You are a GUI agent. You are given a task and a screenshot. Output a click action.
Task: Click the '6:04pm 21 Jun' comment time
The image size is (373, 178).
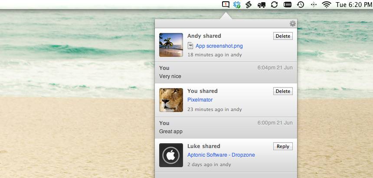pyautogui.click(x=275, y=68)
